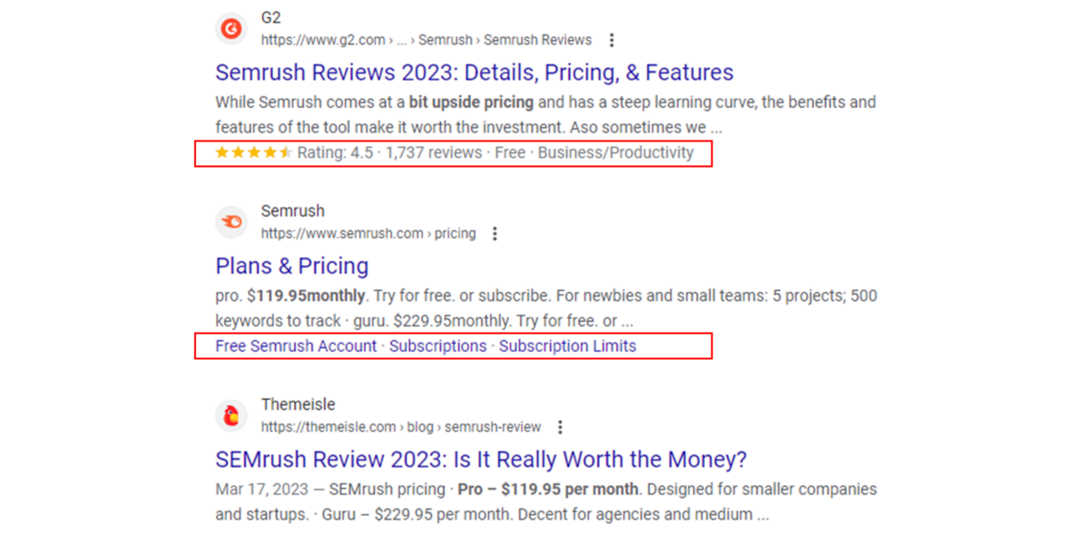
Task: Click the Subscription Limits sitelink
Action: (567, 345)
